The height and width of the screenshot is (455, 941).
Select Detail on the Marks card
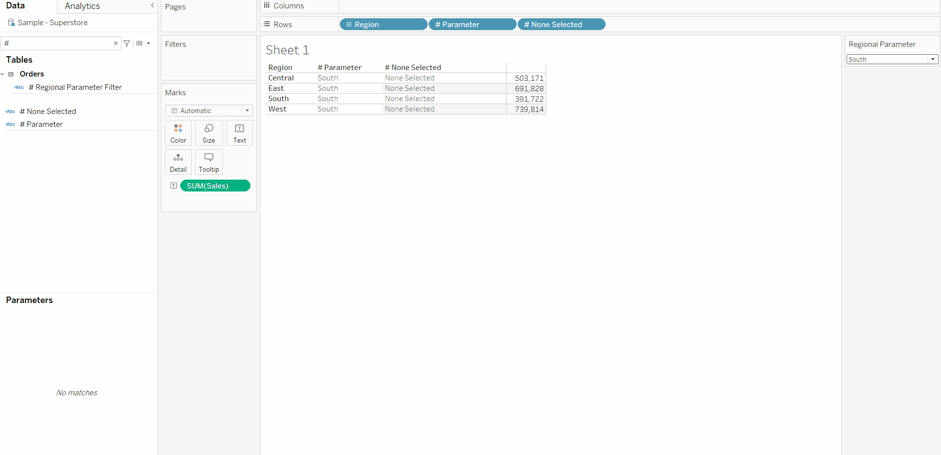pos(178,161)
